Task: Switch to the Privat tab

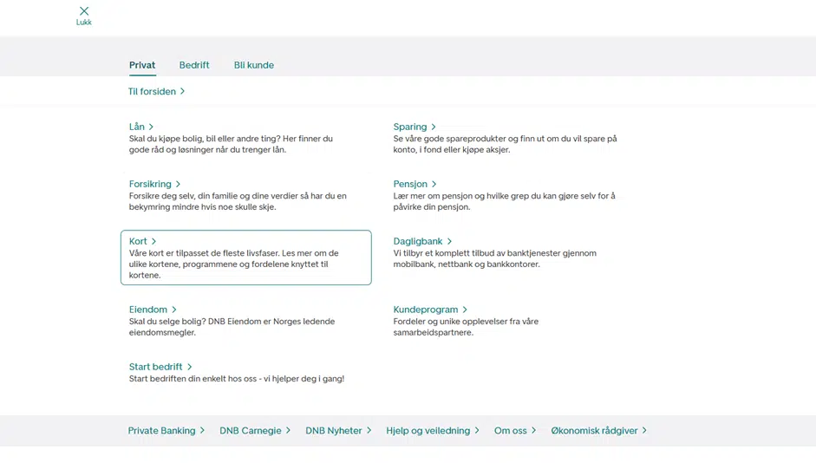Action: pos(142,65)
